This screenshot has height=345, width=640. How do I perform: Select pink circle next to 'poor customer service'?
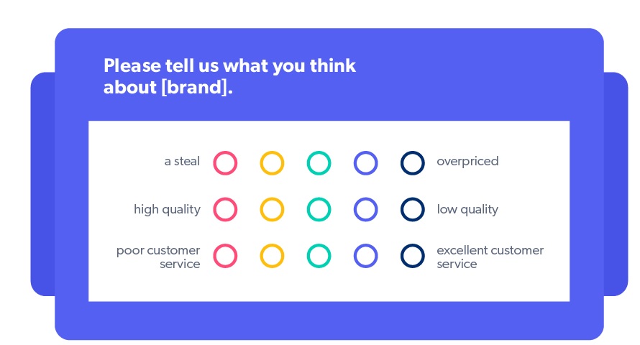[225, 256]
